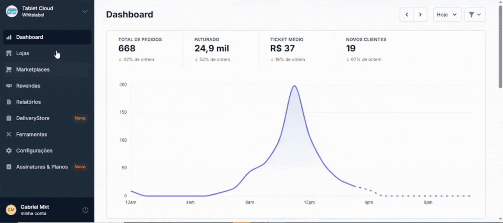Go to previous period with left arrow
The height and width of the screenshot is (223, 503).
406,15
